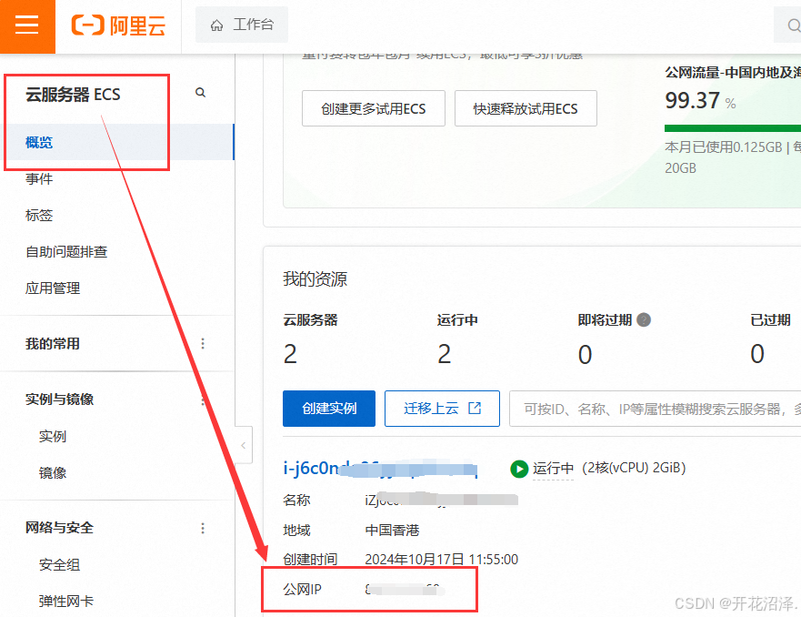The width and height of the screenshot is (801, 617).
Task: Open the 网络与安全 more-options menu
Action: click(203, 528)
